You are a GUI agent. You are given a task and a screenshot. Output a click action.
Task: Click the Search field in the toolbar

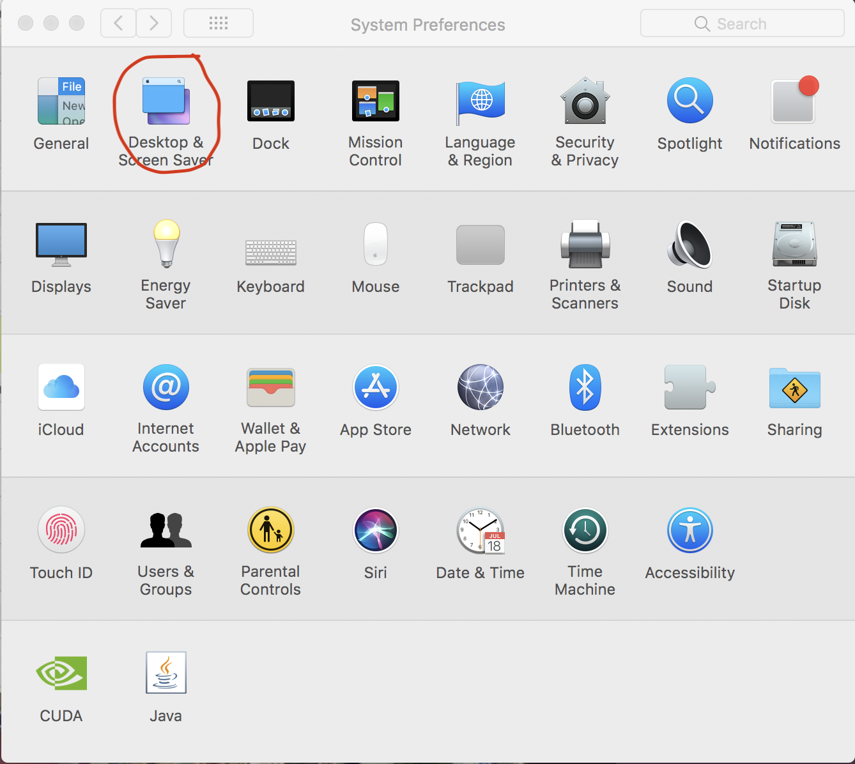coord(743,24)
